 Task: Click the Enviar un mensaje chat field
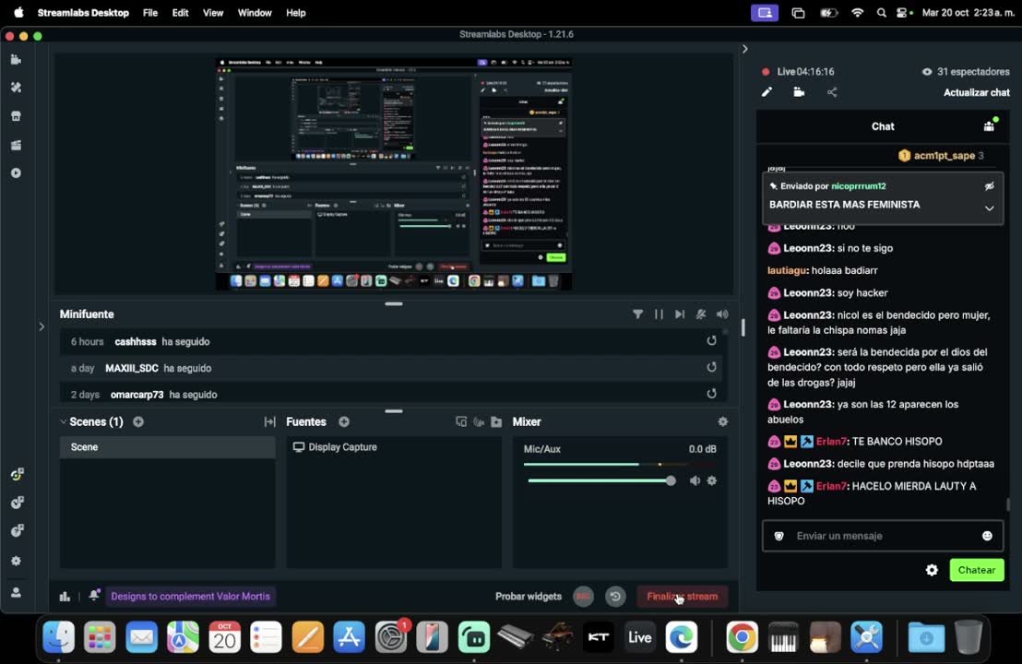[x=883, y=536]
